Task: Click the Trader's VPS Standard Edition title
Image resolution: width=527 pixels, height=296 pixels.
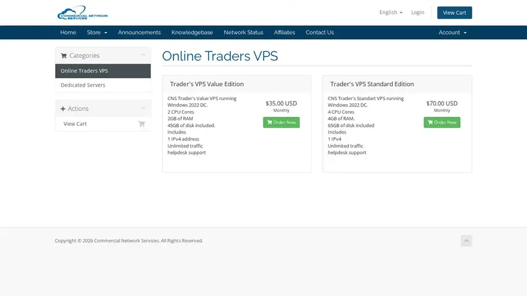Action: pyautogui.click(x=372, y=84)
